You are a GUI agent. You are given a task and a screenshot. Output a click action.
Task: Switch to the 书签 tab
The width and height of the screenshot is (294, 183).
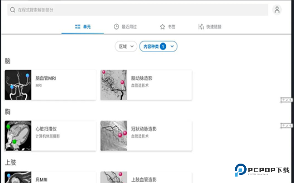pyautogui.click(x=168, y=27)
